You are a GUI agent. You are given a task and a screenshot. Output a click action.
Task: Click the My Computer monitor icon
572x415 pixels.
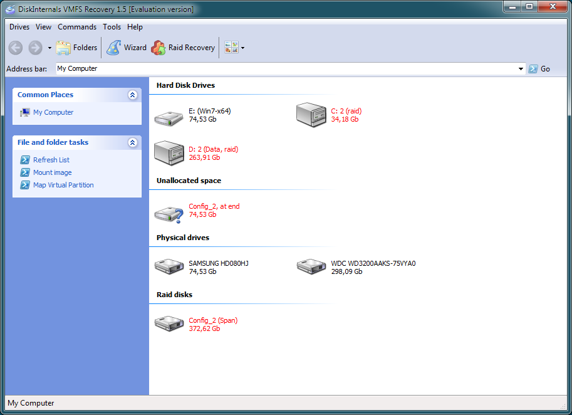(25, 112)
